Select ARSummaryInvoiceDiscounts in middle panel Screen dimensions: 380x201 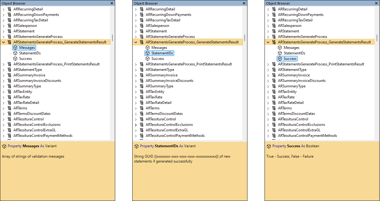pyautogui.click(x=170, y=80)
